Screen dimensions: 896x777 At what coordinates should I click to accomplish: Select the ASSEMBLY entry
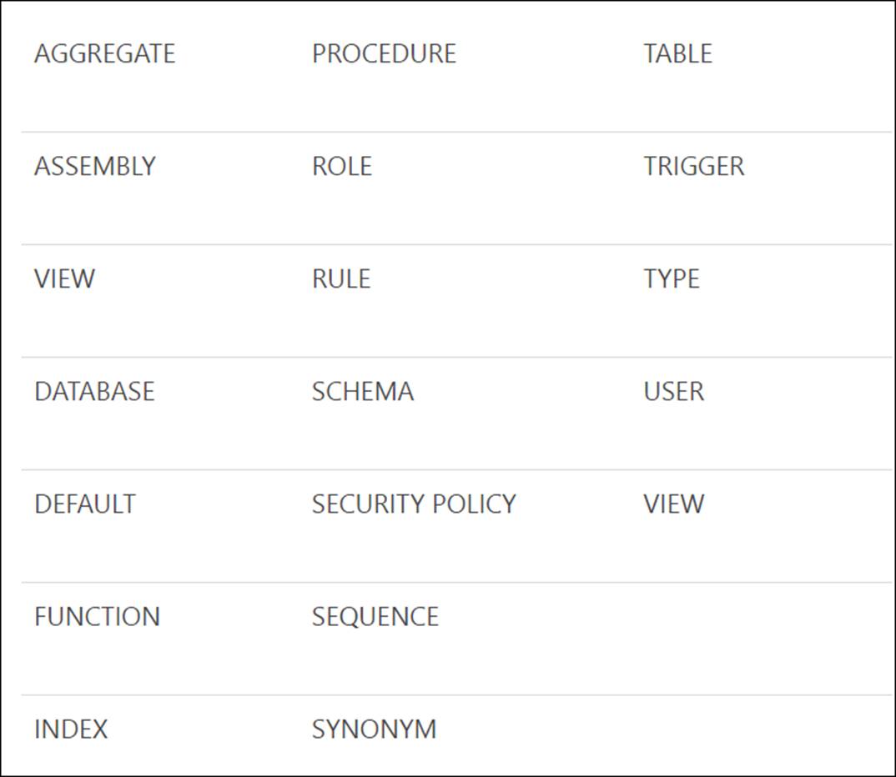(94, 167)
